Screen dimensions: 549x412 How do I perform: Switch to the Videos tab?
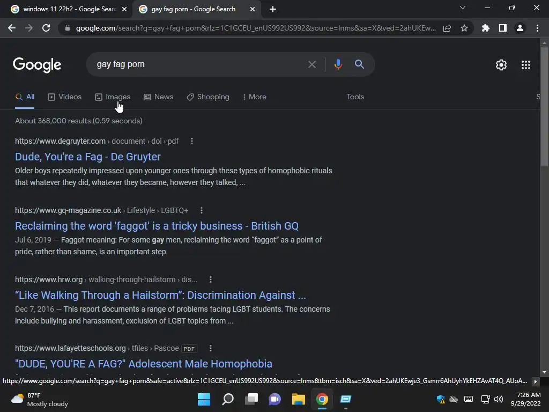[65, 97]
